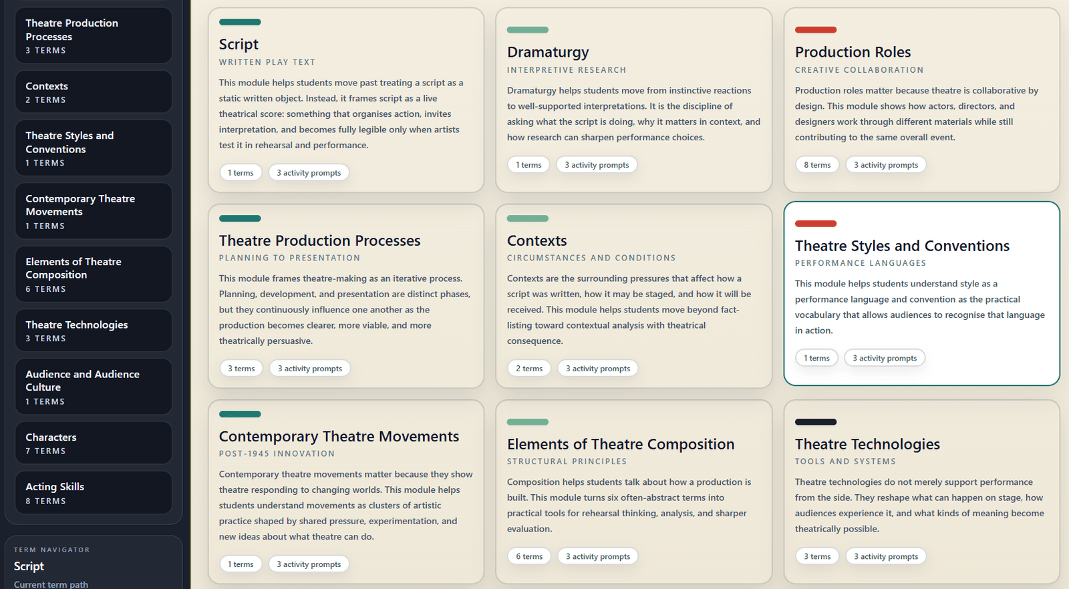Click 'CIRCUMSTANCES AND CONDITIONS' subtitle
The image size is (1069, 589).
click(x=591, y=258)
